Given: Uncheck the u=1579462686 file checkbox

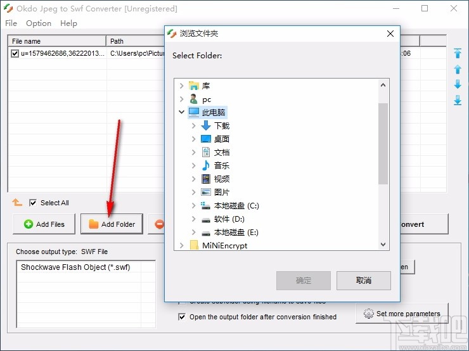Looking at the screenshot, I should 15,53.
